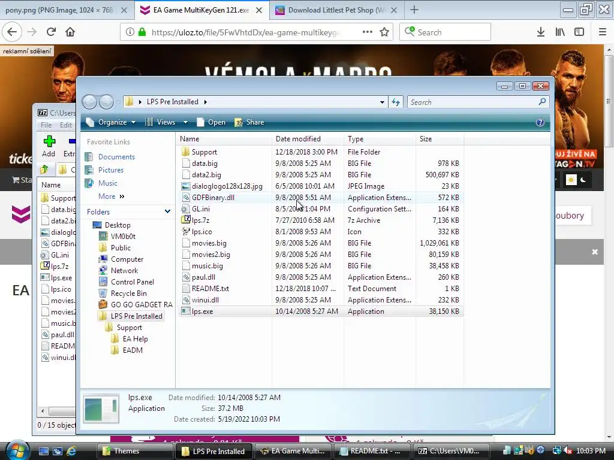Switch to Download Littlest Pet Shop tab

pos(336,10)
